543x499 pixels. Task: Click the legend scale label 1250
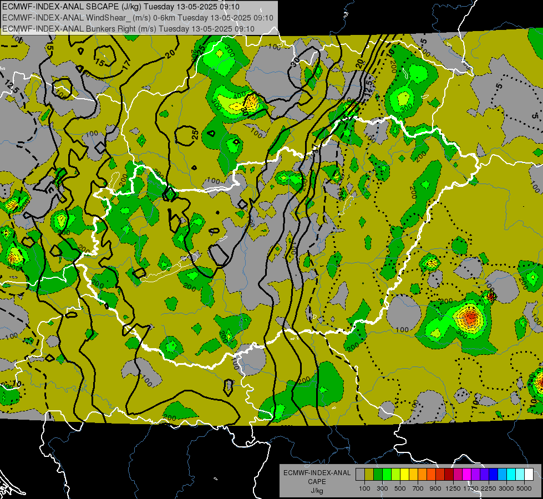click(x=453, y=488)
